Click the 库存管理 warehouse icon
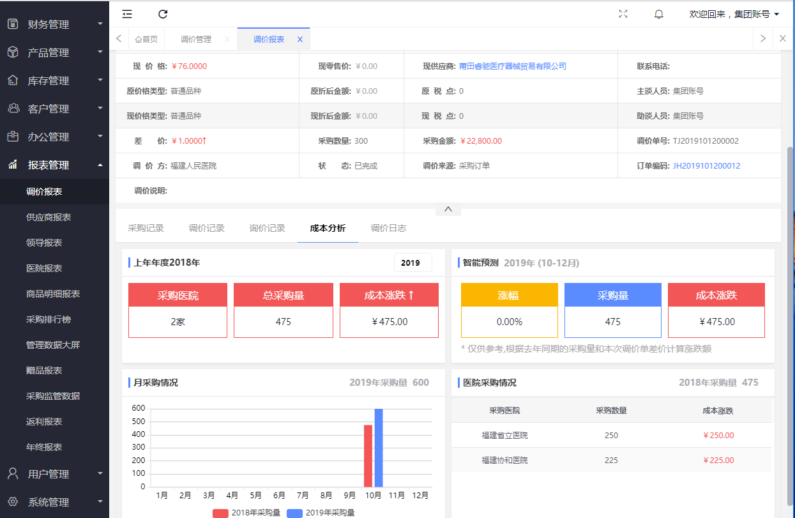 13,80
